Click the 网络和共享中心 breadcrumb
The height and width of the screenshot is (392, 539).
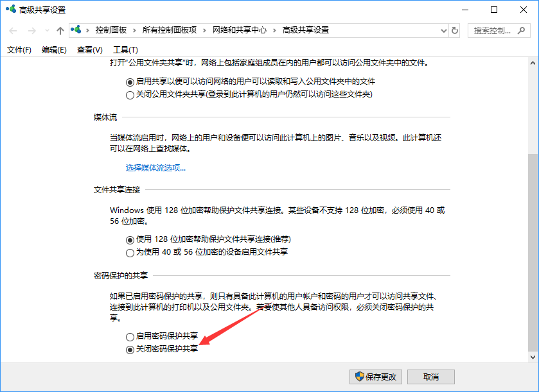(x=240, y=30)
